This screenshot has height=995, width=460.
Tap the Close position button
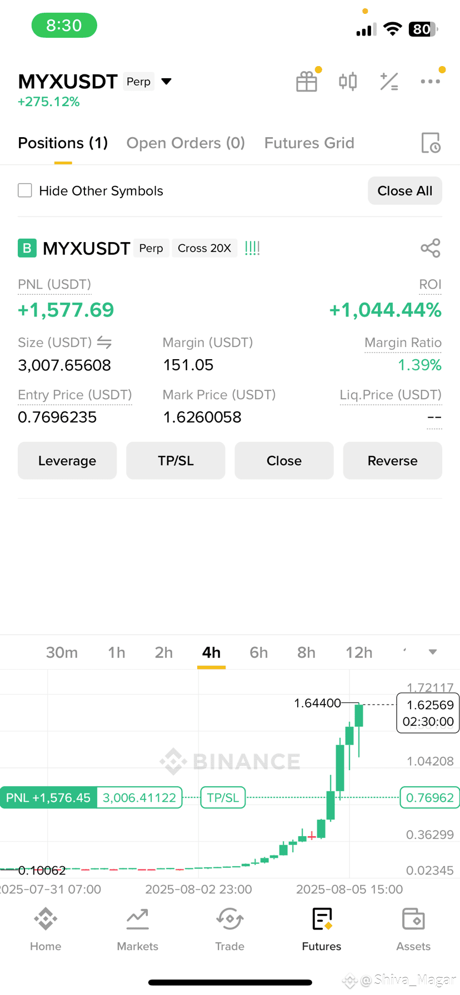[284, 460]
